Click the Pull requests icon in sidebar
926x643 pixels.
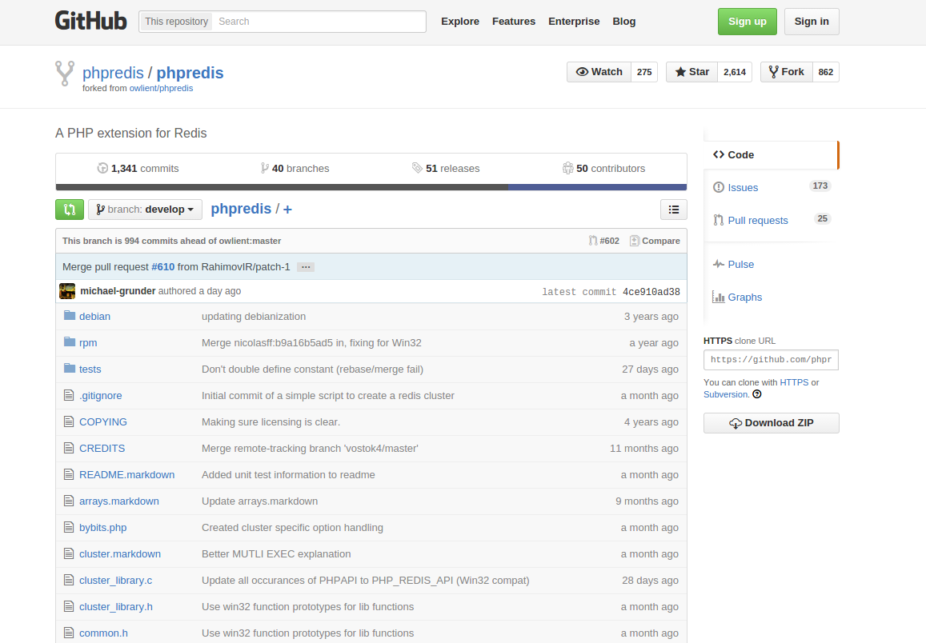[719, 220]
